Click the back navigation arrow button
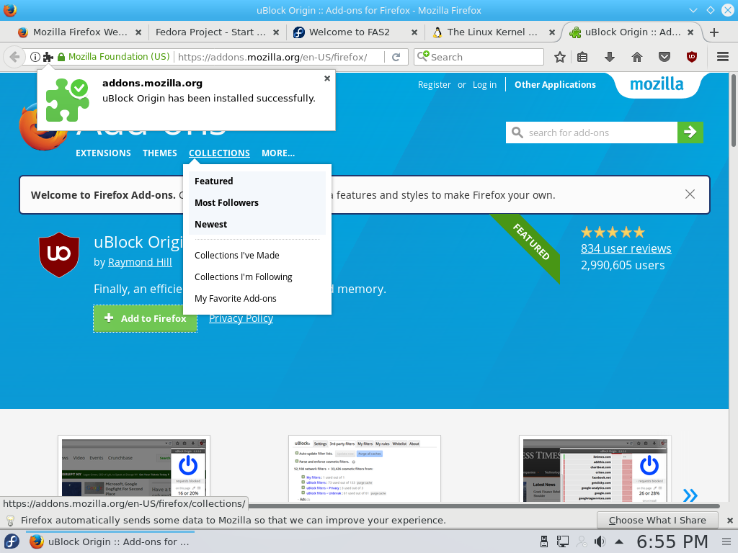The image size is (738, 553). pyautogui.click(x=14, y=57)
